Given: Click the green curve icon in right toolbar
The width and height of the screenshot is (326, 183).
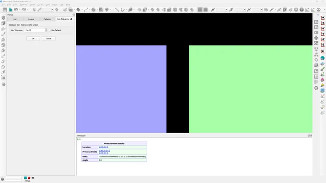Looking at the screenshot, I should pos(323,69).
